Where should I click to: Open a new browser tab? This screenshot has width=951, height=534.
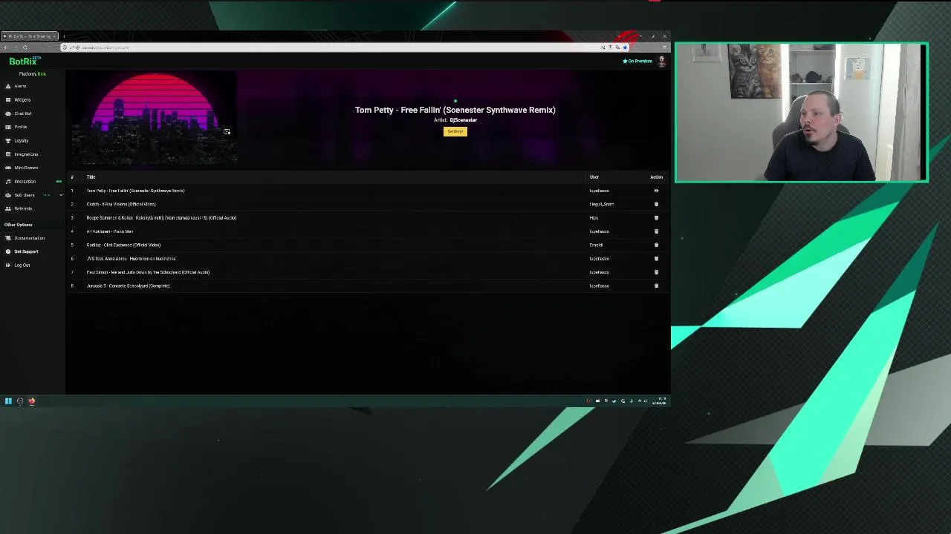point(64,36)
